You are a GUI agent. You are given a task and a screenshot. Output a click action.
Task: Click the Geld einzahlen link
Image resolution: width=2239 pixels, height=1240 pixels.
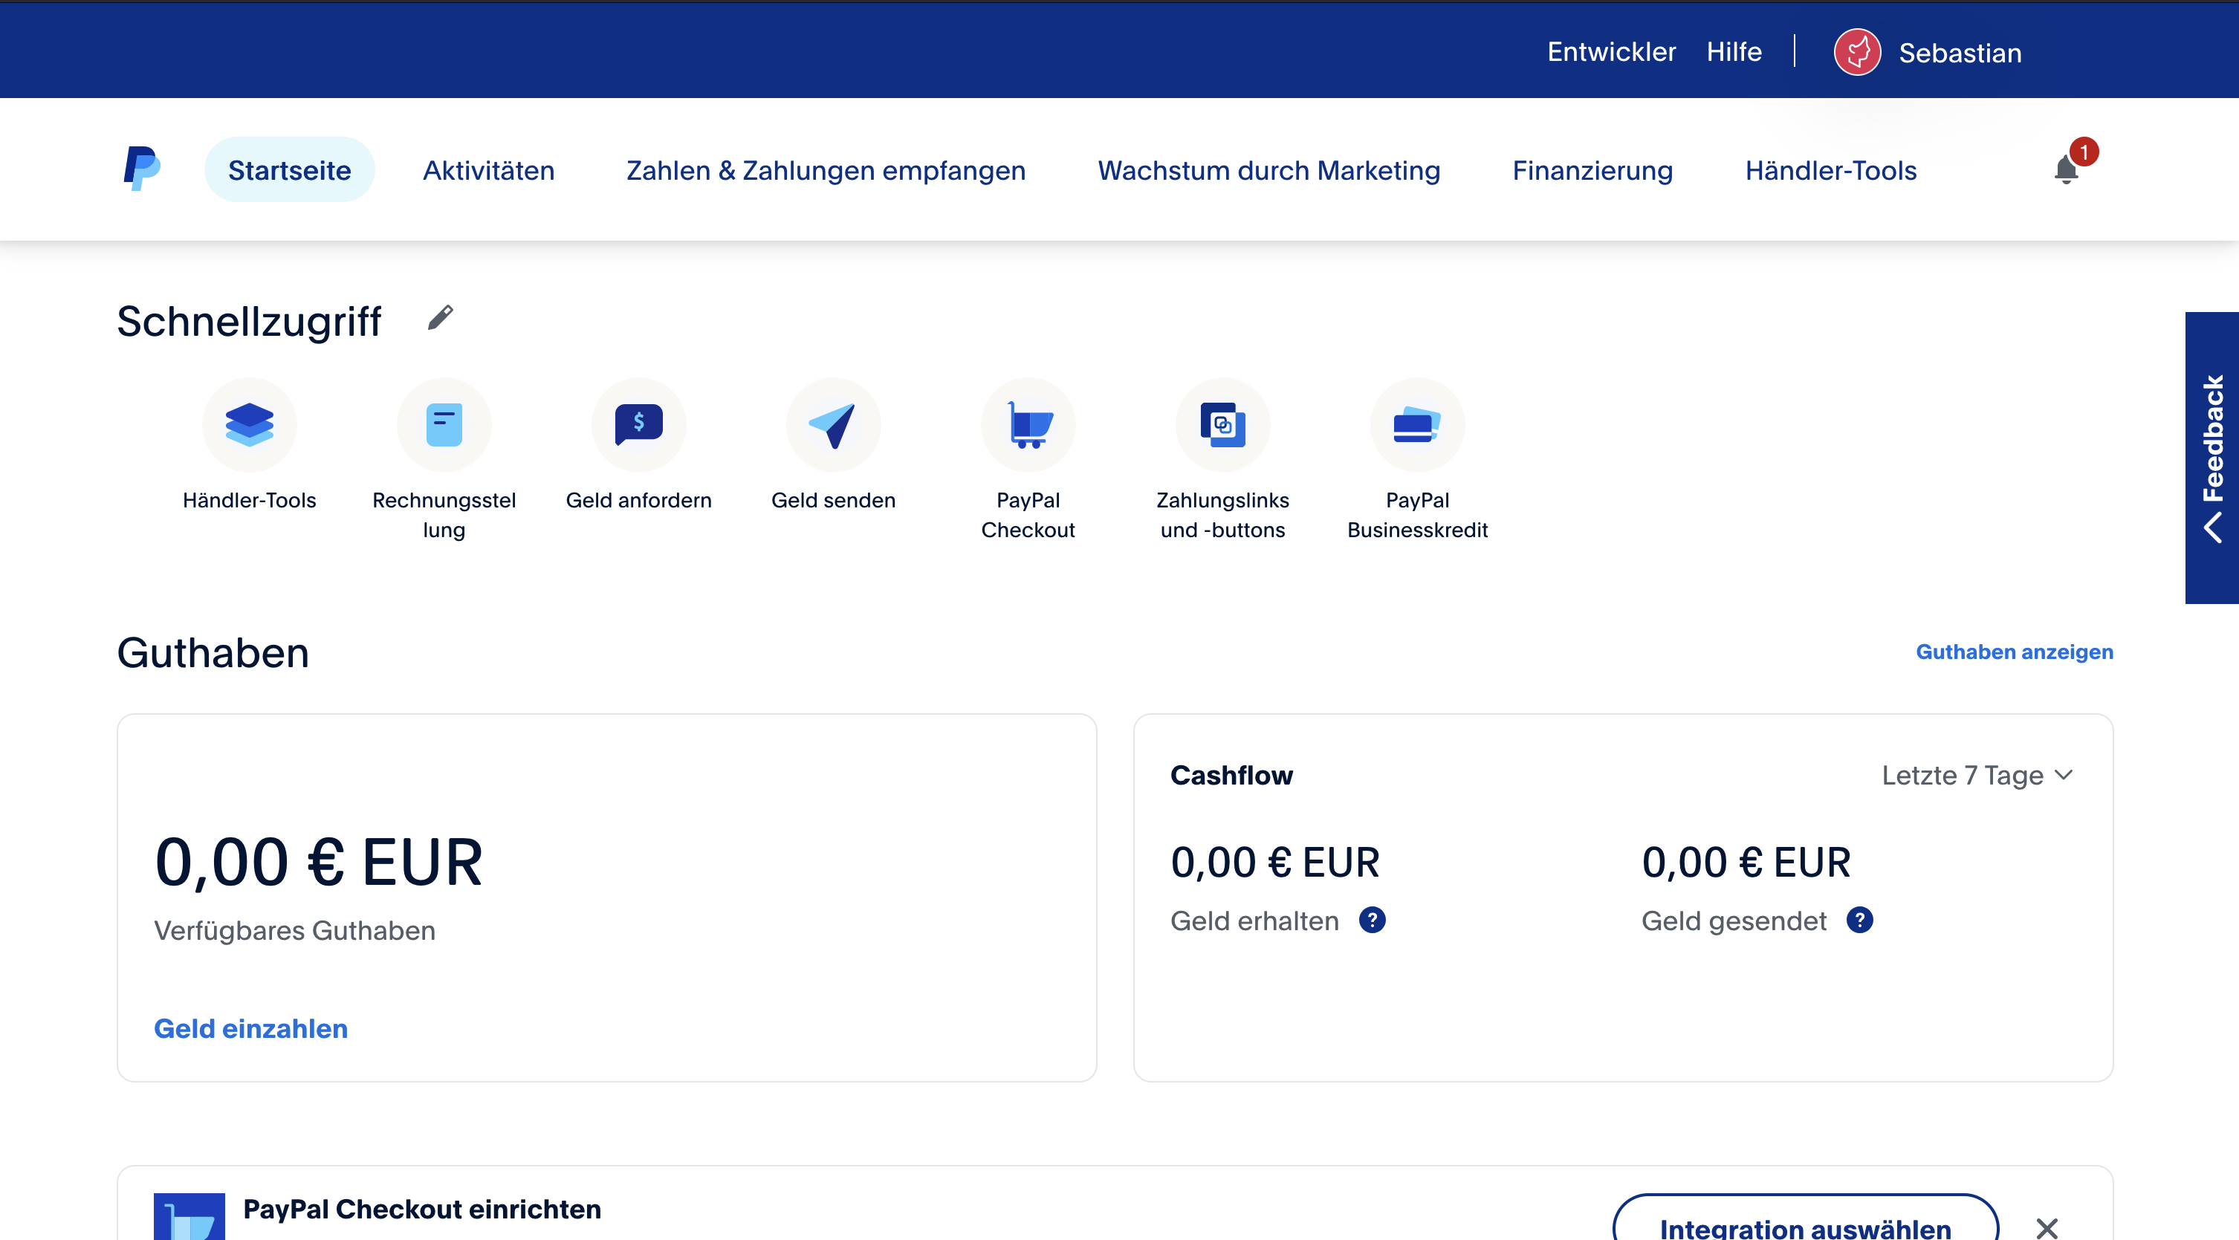(x=251, y=1028)
